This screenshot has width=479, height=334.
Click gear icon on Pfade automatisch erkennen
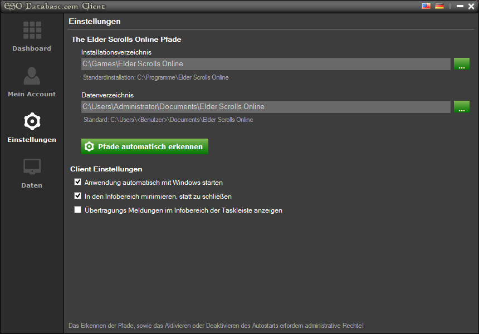click(89, 146)
